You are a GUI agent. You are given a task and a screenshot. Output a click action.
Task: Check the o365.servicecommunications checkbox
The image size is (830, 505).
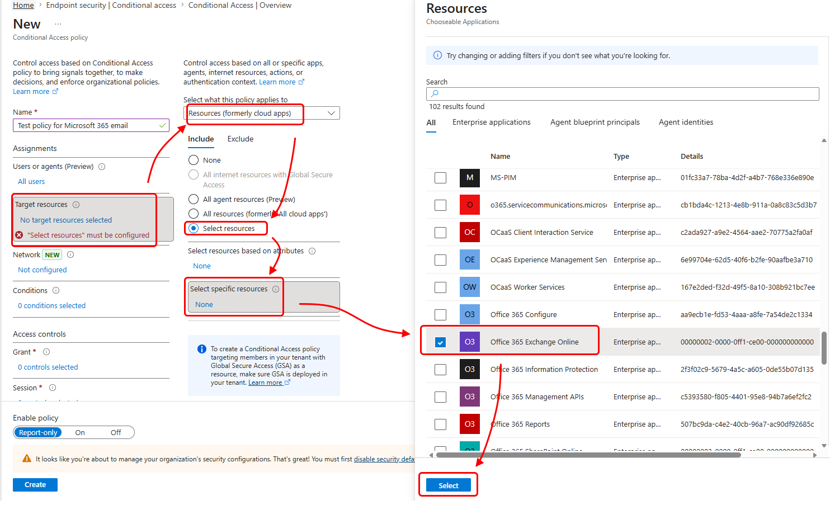[441, 205]
